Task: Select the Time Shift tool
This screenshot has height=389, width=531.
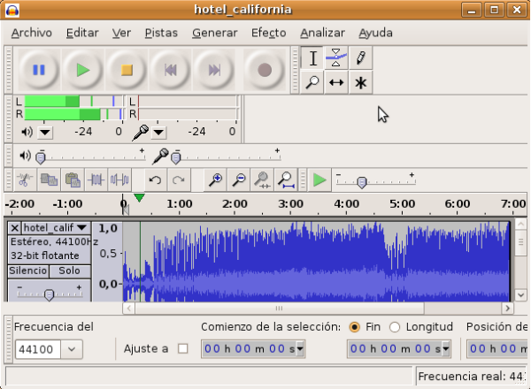Action: click(336, 82)
